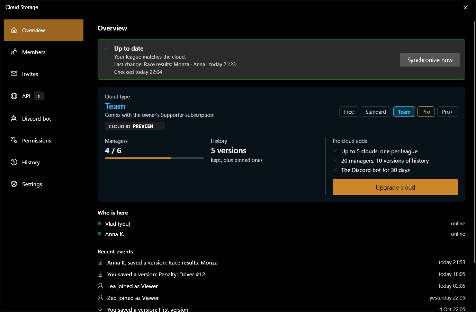Click the Overview home icon
This screenshot has height=312, width=476.
[14, 30]
